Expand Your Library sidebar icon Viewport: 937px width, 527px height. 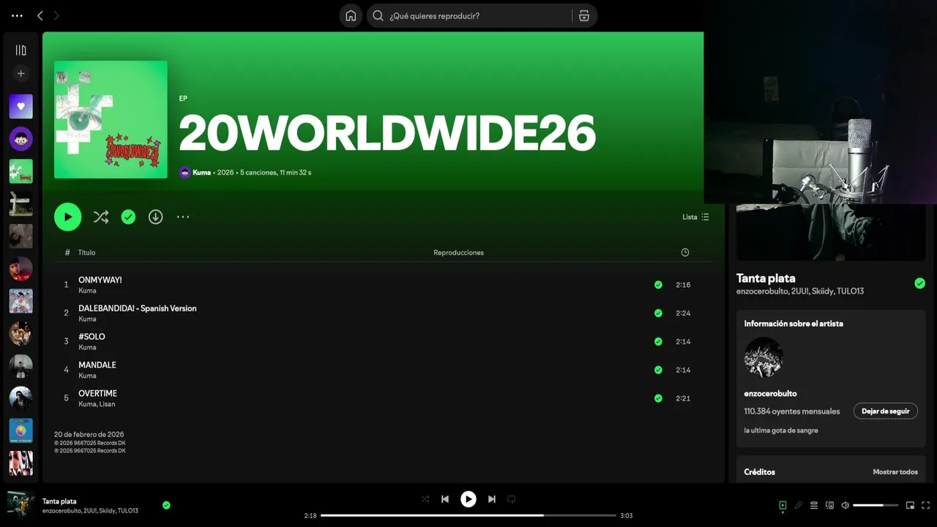click(x=20, y=51)
